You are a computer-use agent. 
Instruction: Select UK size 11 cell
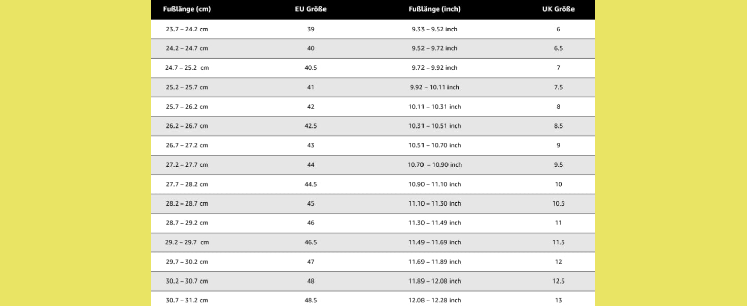pyautogui.click(x=558, y=223)
